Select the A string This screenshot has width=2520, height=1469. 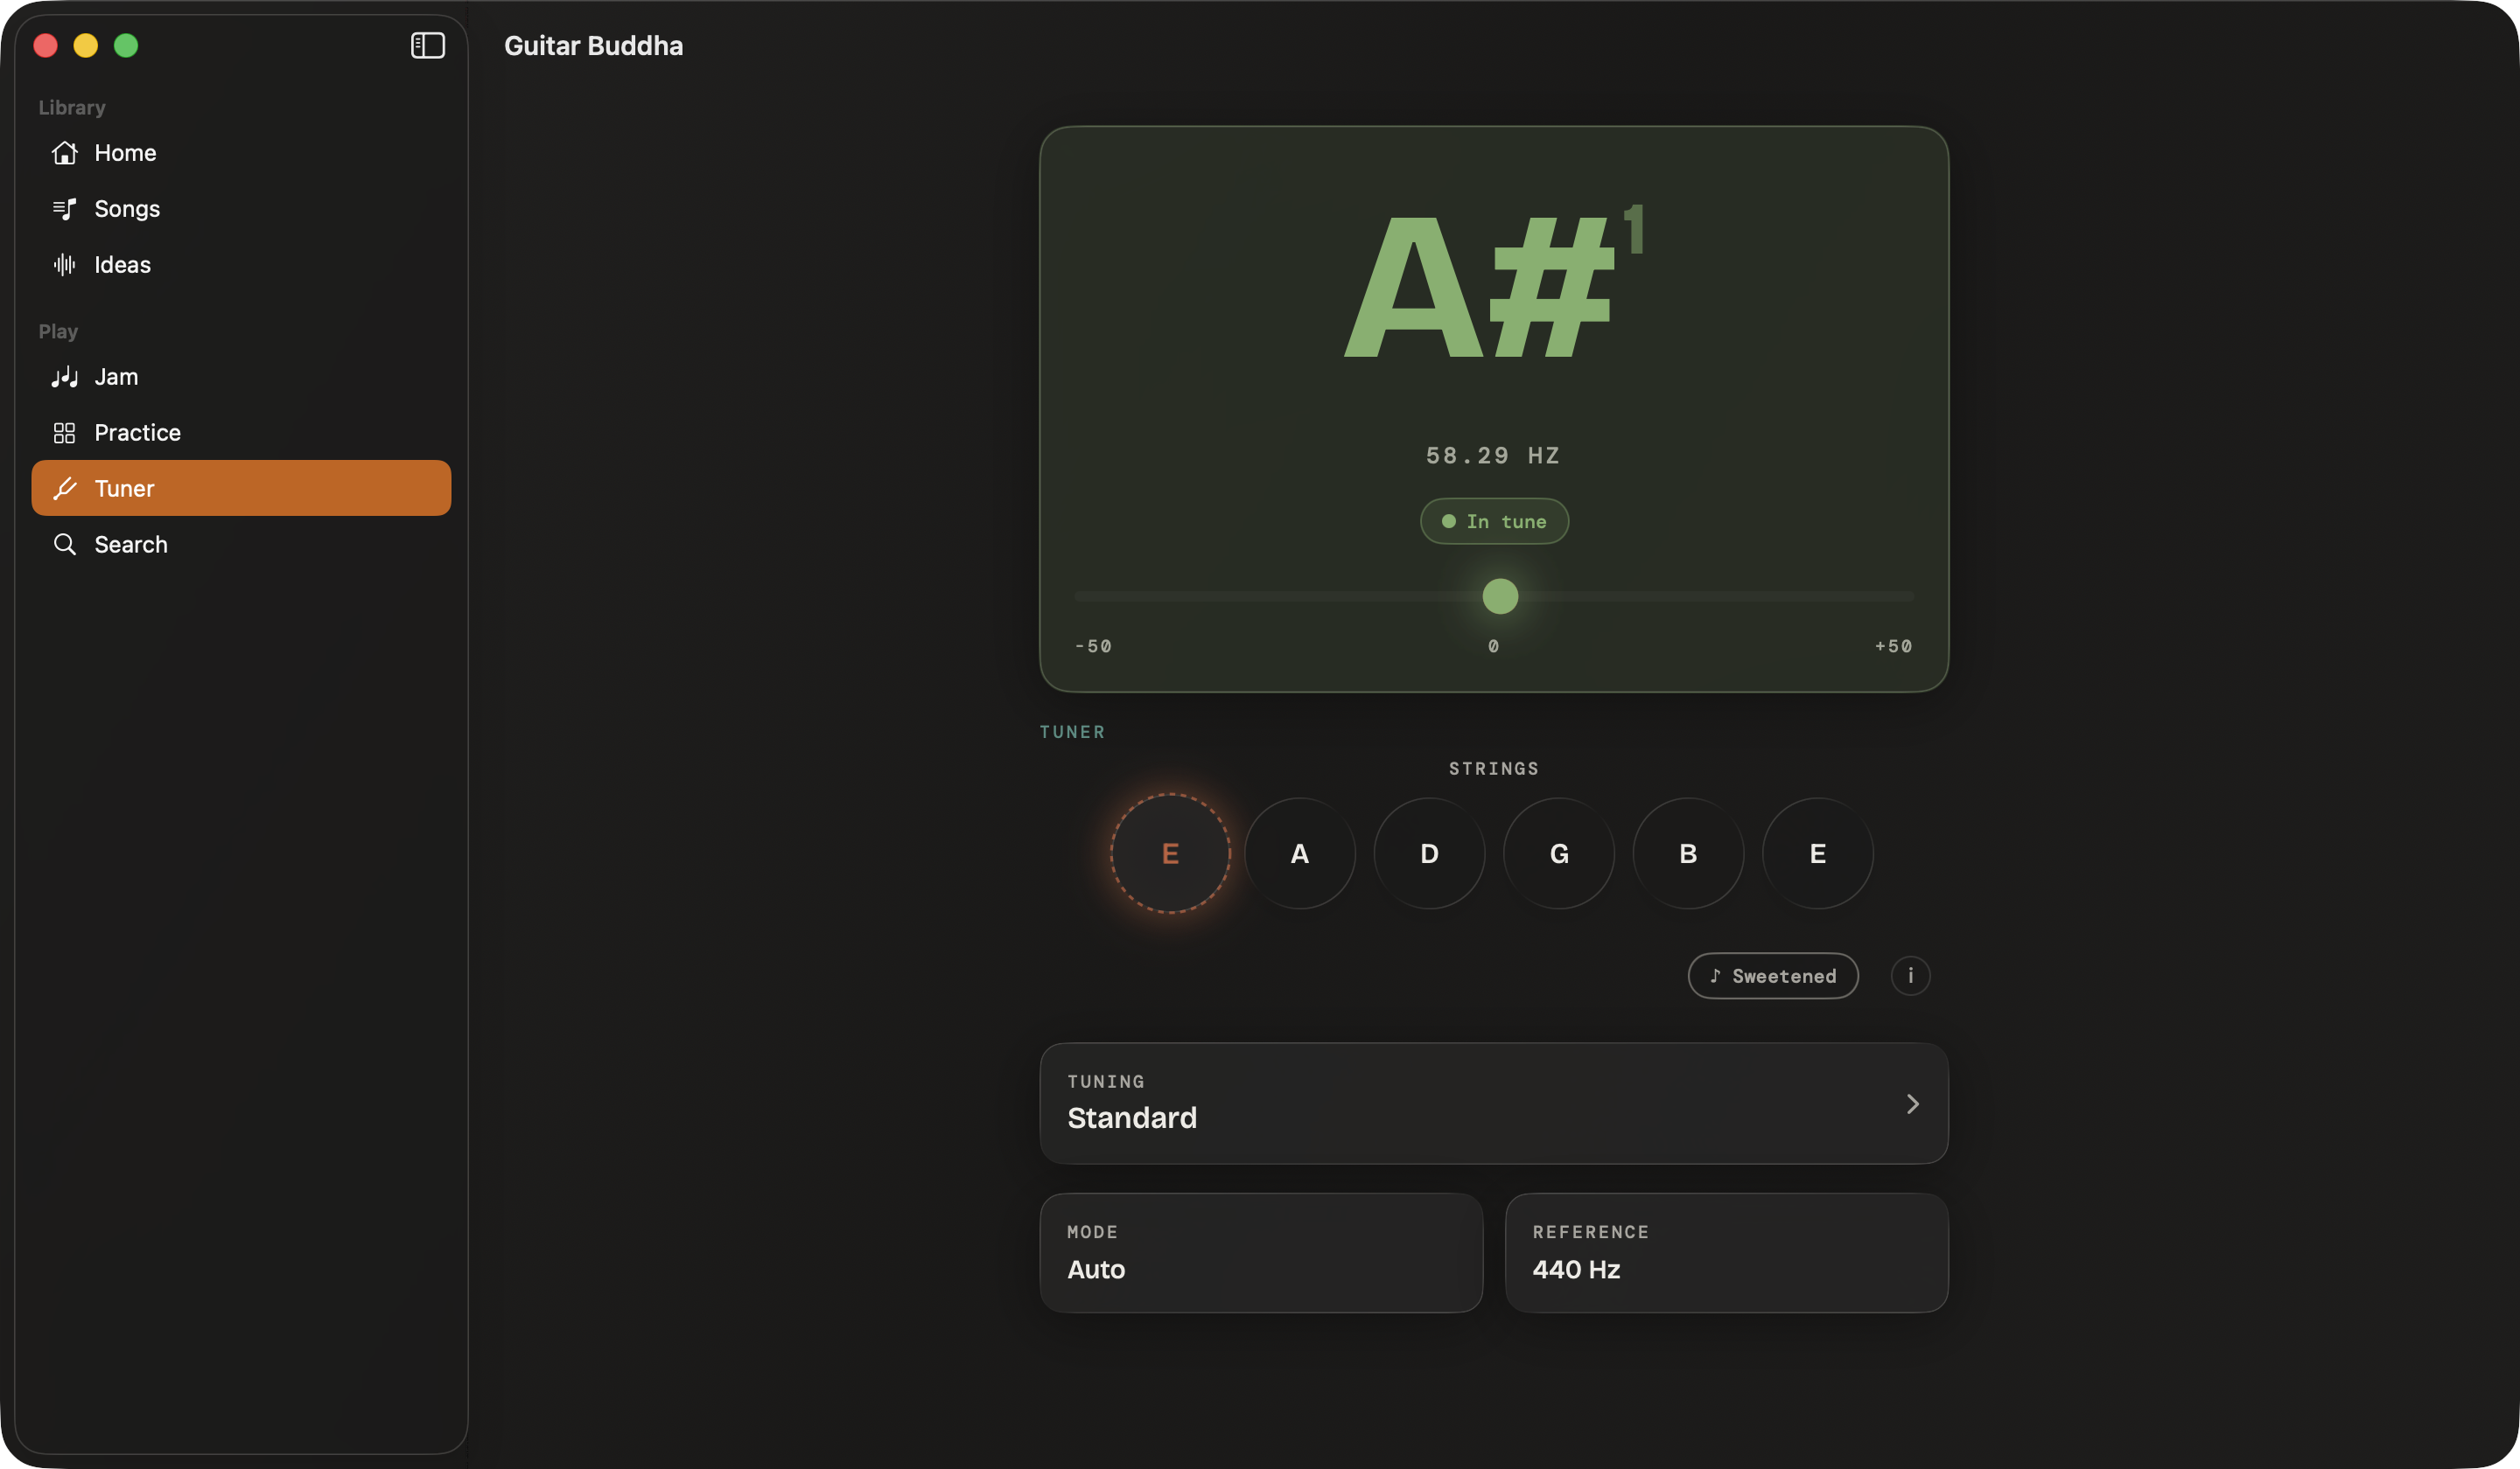point(1300,853)
